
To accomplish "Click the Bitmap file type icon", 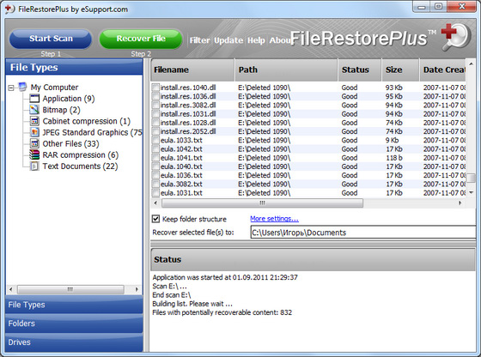I will click(34, 110).
